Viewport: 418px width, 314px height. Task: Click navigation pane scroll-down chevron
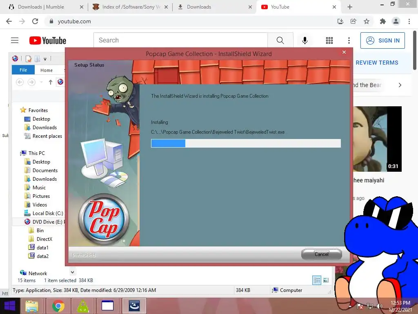coord(72,272)
